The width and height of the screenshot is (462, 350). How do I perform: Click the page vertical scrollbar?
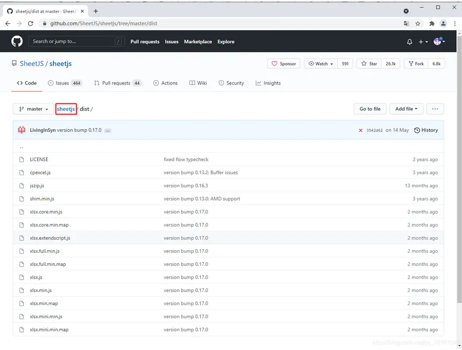click(x=459, y=169)
